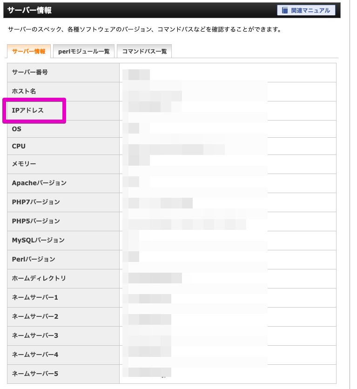Viewport: 357px width, 389px height.
Task: Switch to the コマンドパス一覧 tab
Action: (x=144, y=51)
